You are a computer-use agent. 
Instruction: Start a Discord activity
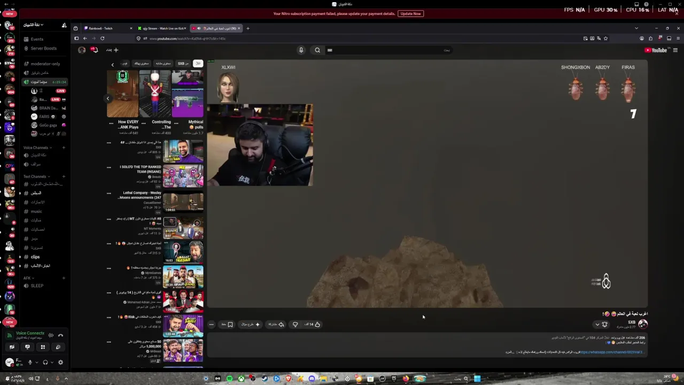[x=43, y=347]
